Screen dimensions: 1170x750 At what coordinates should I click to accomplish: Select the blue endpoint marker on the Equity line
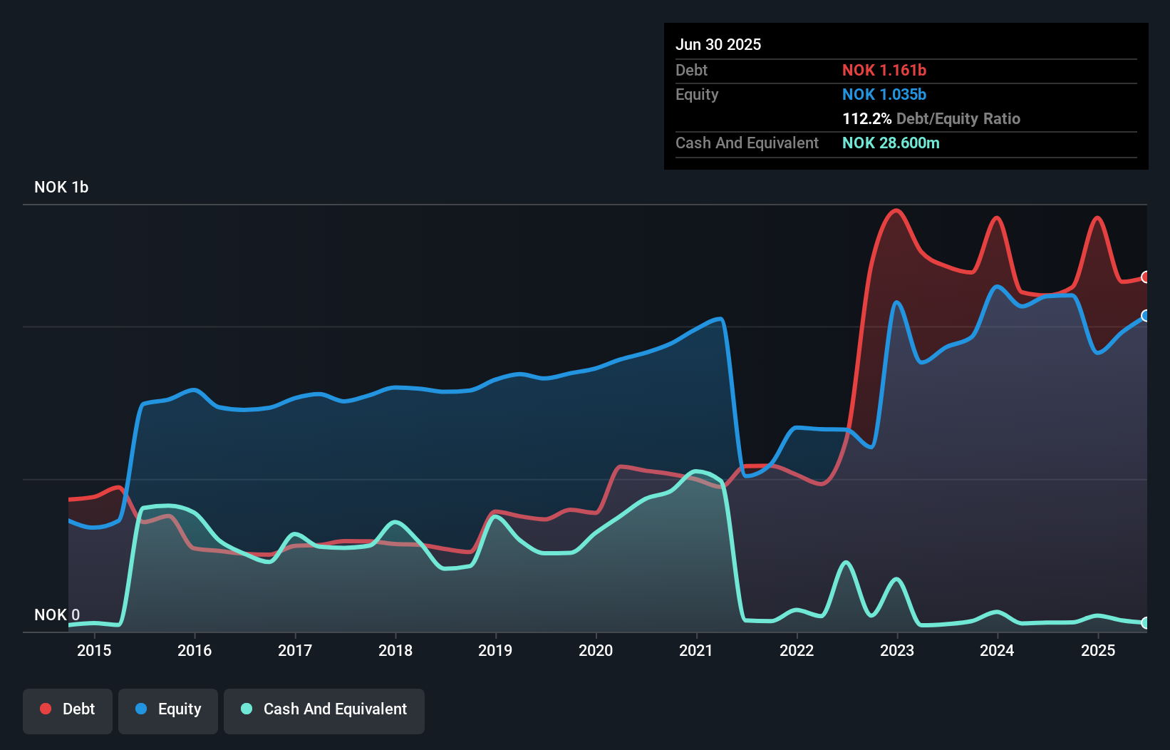[x=1145, y=316]
